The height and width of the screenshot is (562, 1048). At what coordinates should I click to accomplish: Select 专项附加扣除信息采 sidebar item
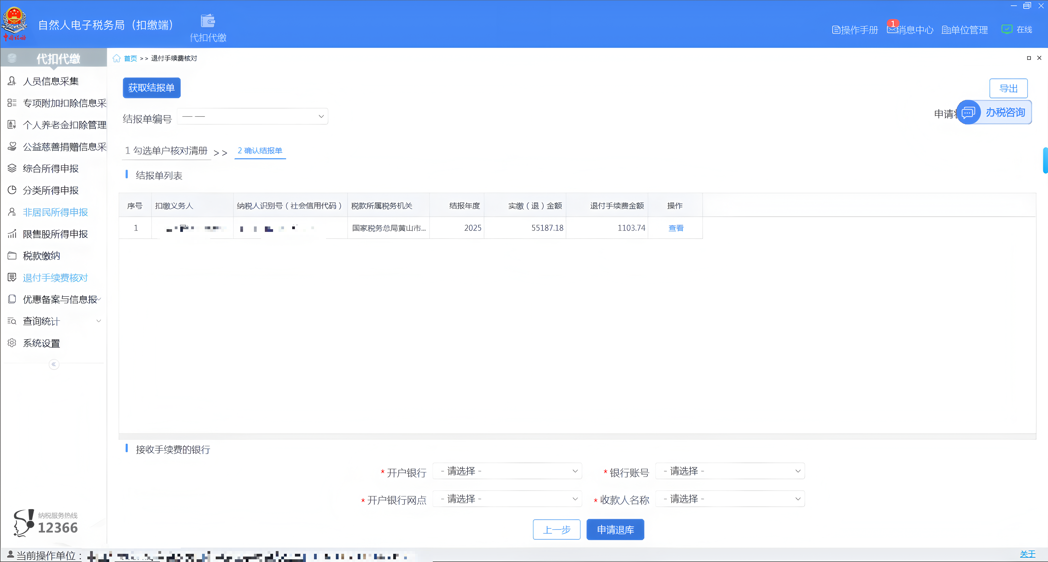(64, 103)
